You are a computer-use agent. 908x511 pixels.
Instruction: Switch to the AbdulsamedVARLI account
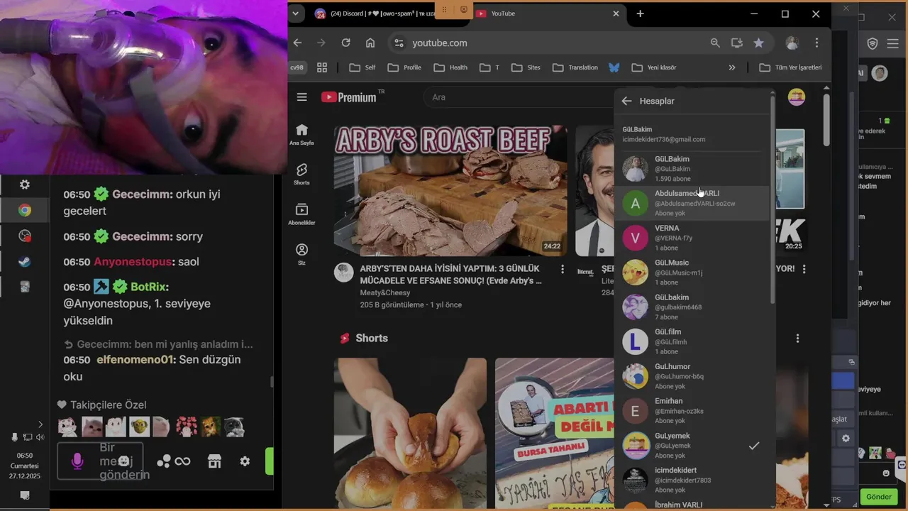692,203
